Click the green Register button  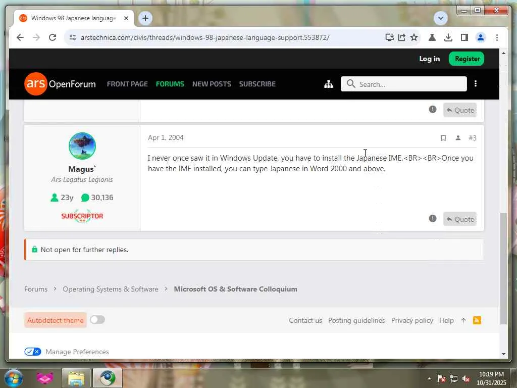467,59
